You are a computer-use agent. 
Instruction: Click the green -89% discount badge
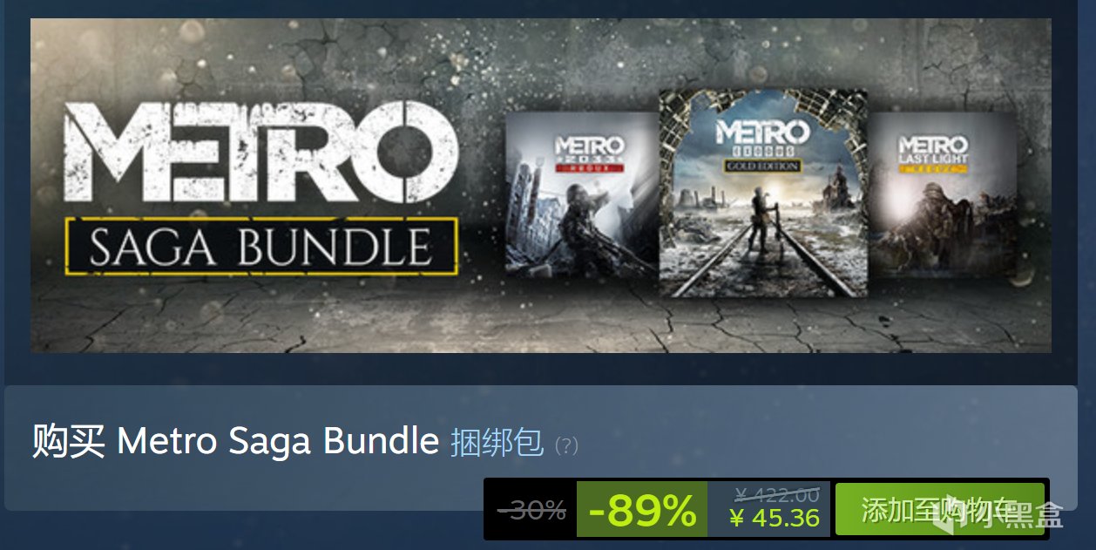(x=642, y=510)
